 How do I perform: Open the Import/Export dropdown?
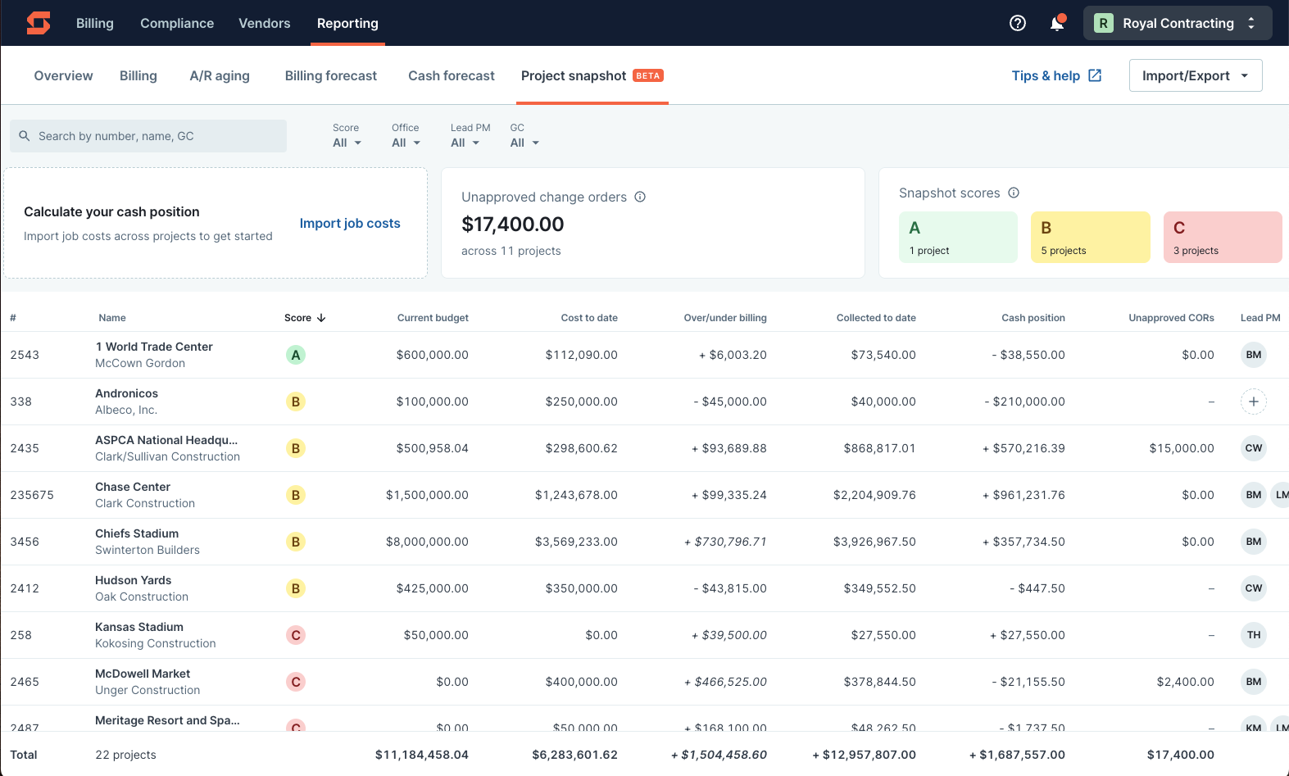pyautogui.click(x=1196, y=75)
